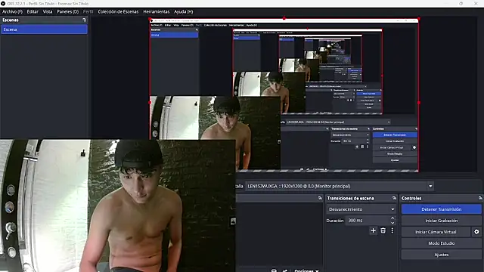Screen dimensions: 484x272
Task: Click the Controles panel title
Action: pyautogui.click(x=411, y=198)
